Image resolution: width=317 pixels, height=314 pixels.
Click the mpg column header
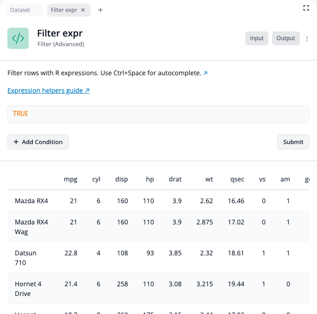pos(70,179)
